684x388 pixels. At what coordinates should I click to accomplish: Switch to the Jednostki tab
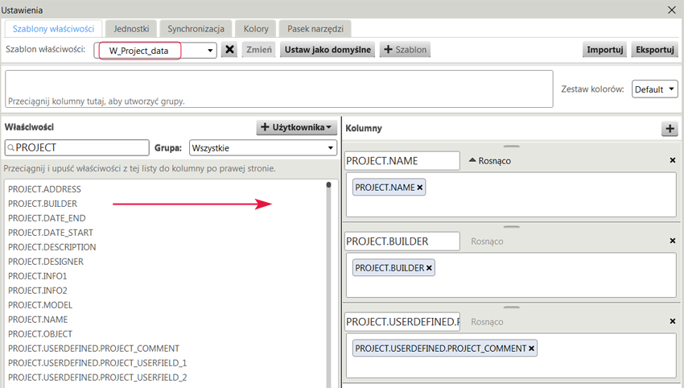131,29
